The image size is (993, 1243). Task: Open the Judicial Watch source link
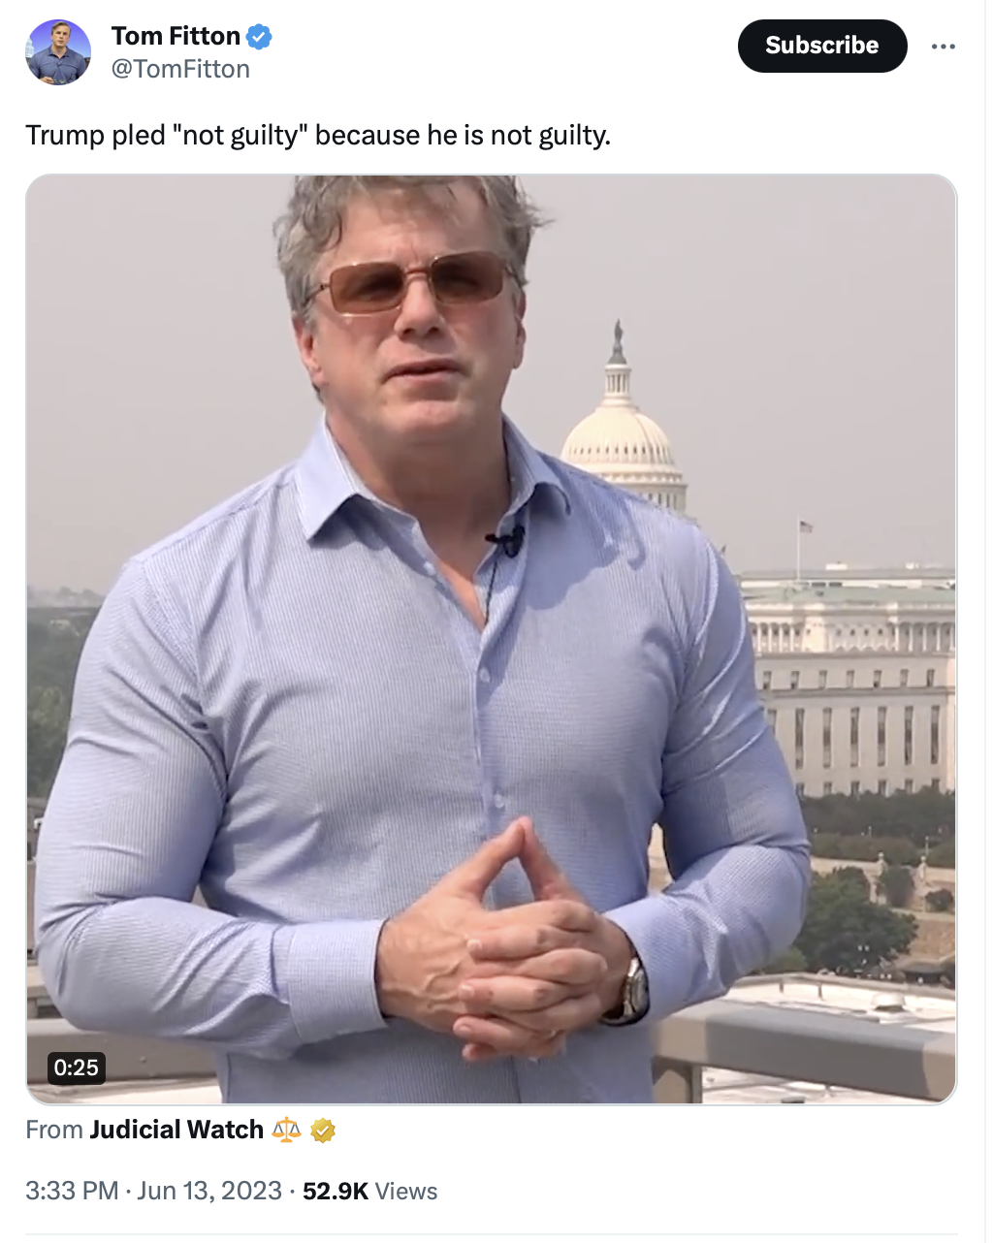[176, 1130]
